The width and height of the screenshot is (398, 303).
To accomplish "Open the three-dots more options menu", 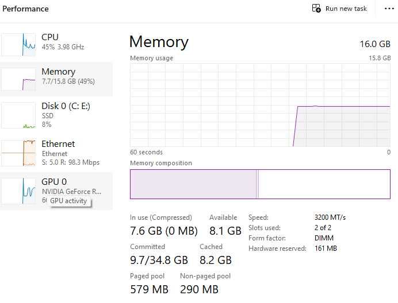I will tap(388, 9).
